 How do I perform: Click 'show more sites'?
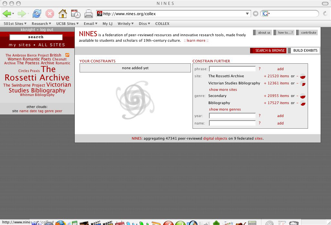(223, 90)
